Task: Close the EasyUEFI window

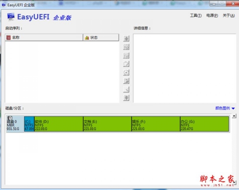Action: (233, 4)
